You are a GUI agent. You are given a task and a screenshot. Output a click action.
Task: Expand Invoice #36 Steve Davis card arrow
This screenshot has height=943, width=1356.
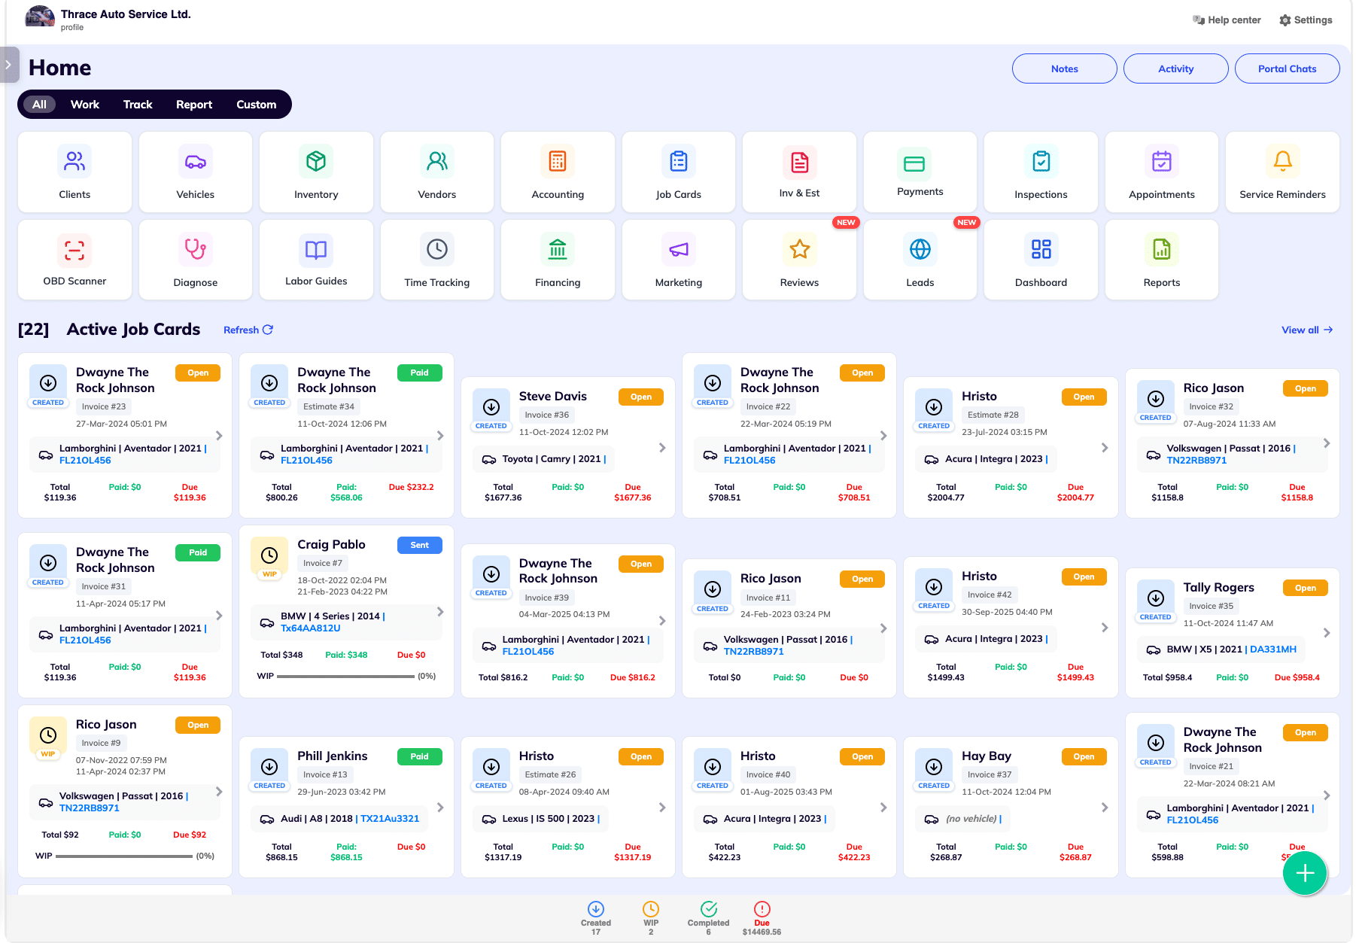click(x=662, y=448)
